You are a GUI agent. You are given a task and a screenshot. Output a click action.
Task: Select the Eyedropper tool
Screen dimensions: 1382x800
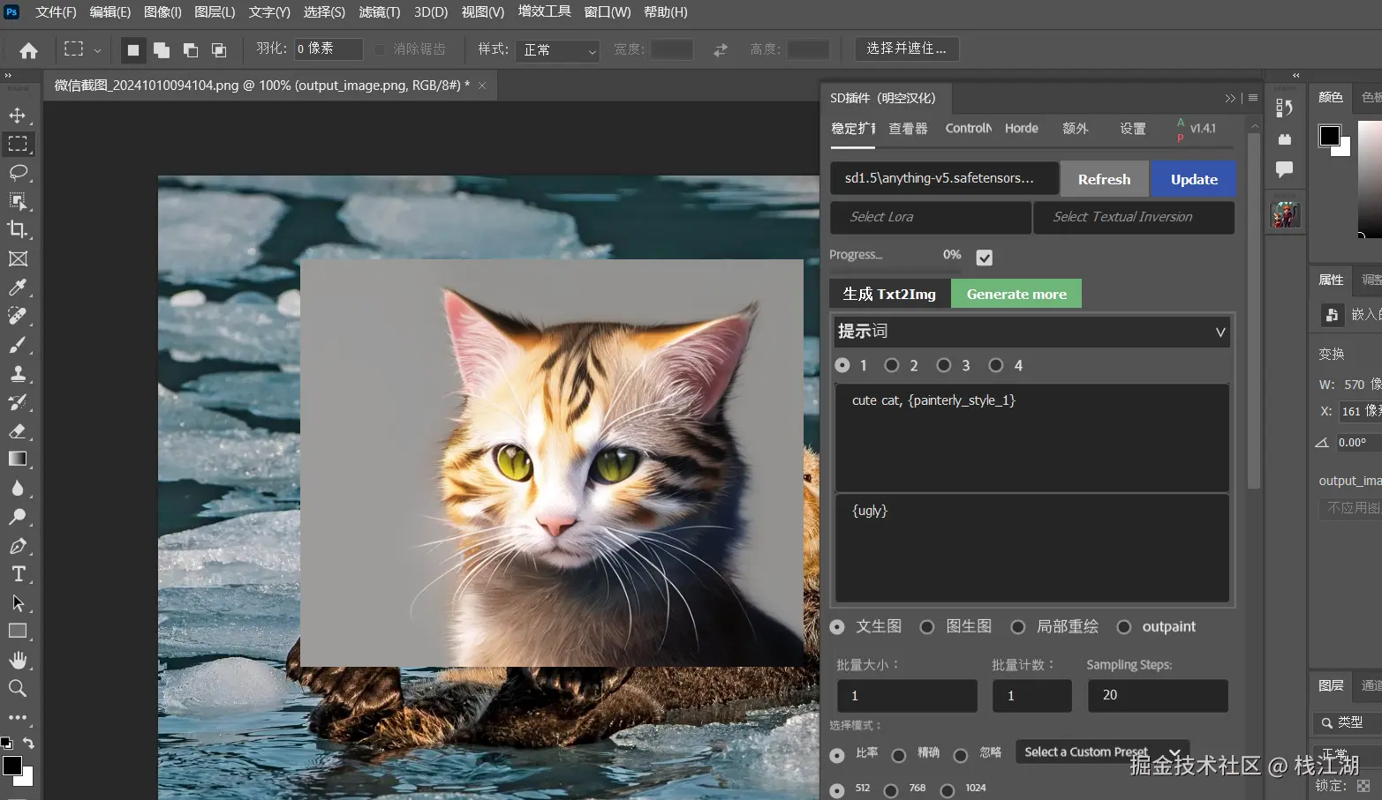pyautogui.click(x=18, y=288)
